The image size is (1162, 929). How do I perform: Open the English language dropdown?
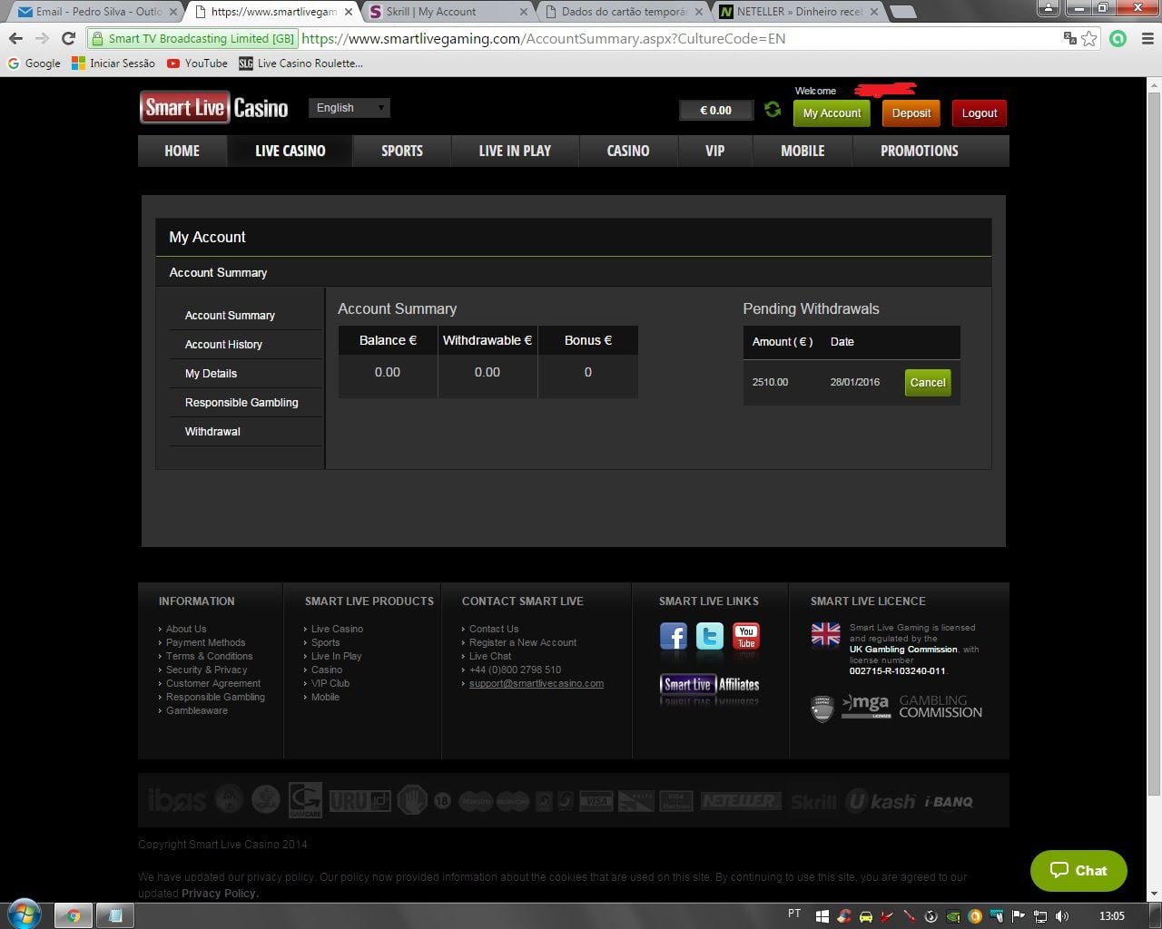pos(350,108)
